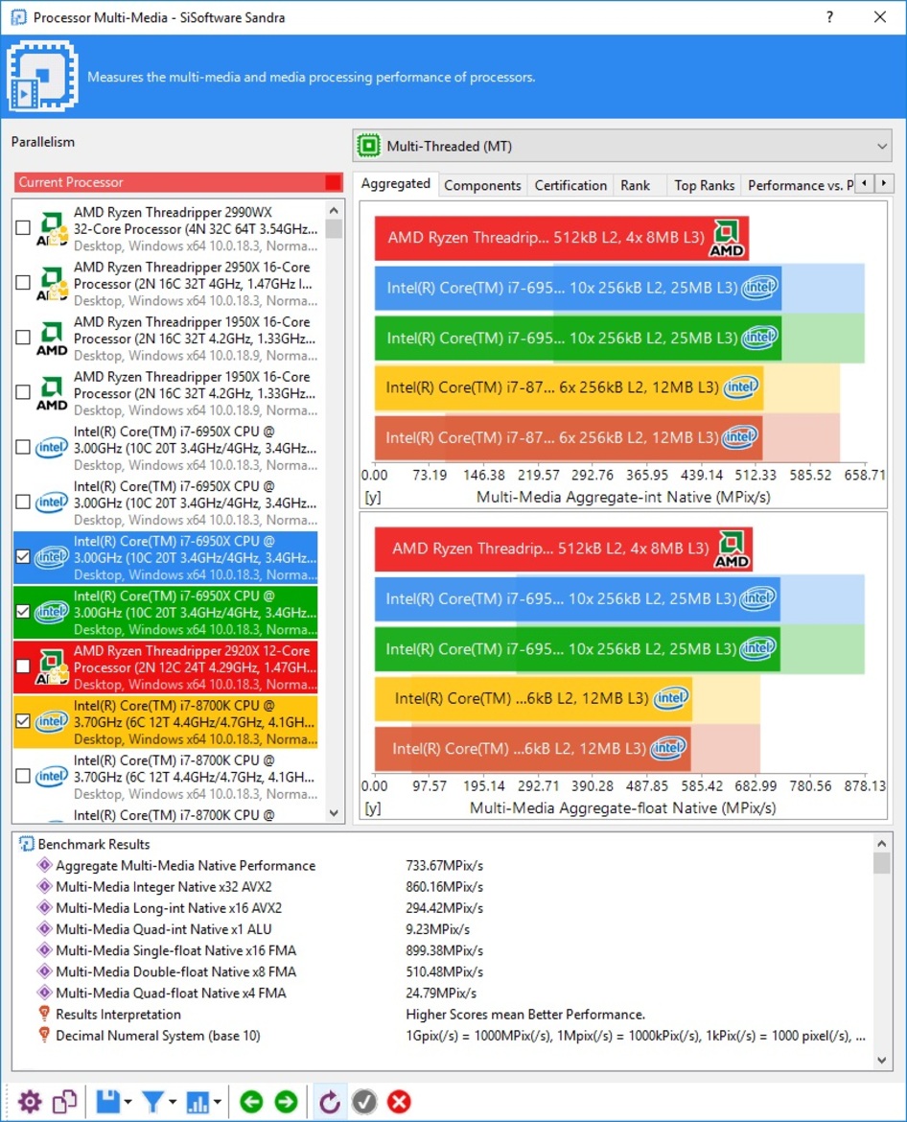Uncheck the green highlighted i7-6950X checkbox

point(23,611)
